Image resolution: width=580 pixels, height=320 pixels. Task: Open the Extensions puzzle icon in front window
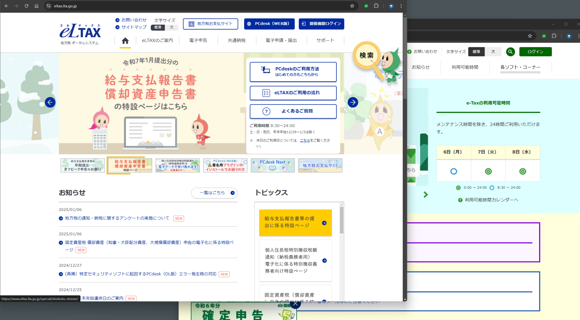coord(376,6)
